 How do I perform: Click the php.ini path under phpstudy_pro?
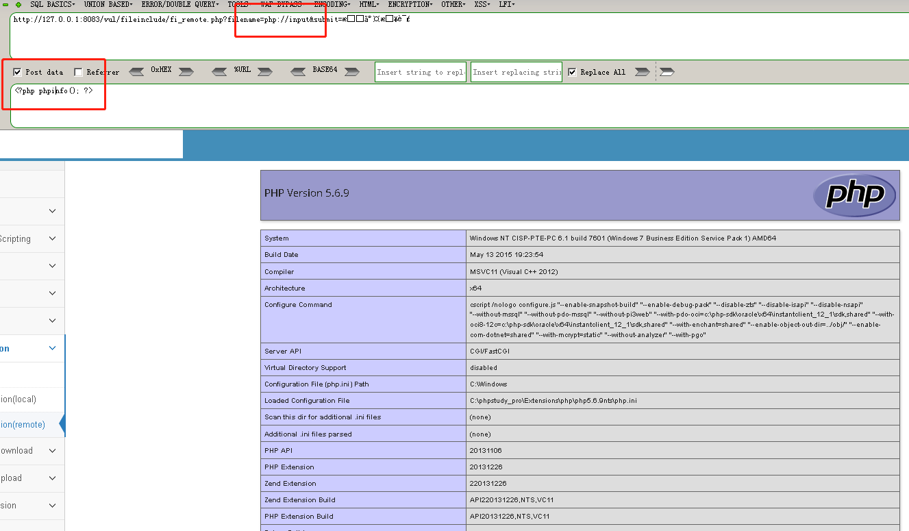pos(553,400)
